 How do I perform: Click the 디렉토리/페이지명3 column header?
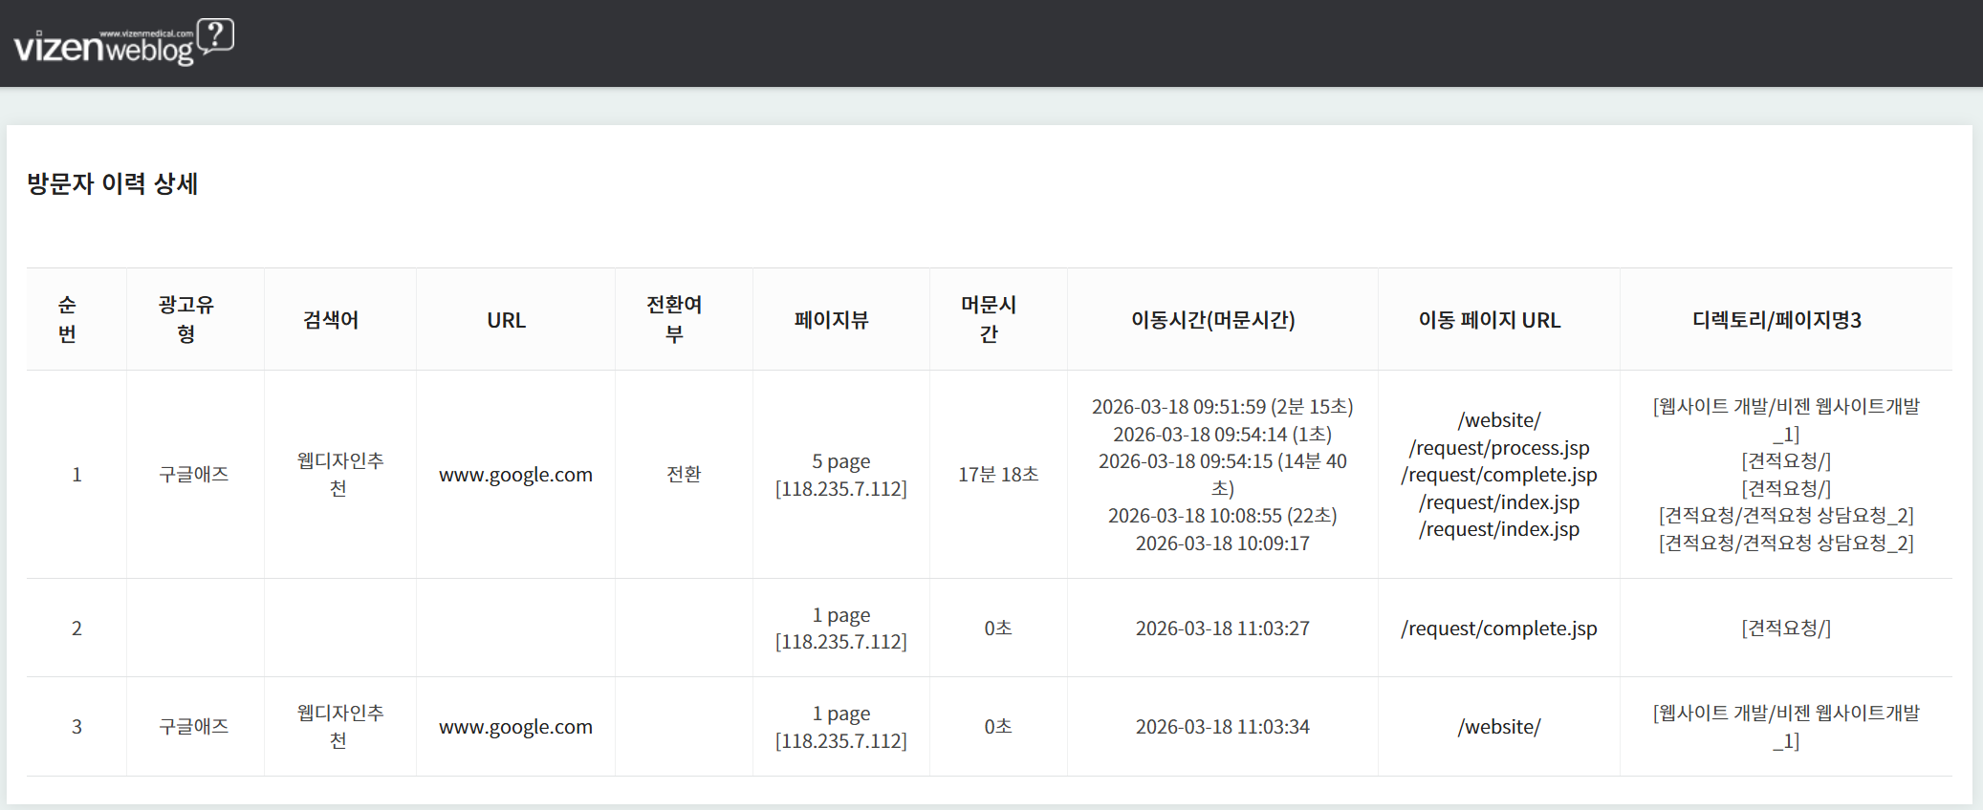(1776, 320)
